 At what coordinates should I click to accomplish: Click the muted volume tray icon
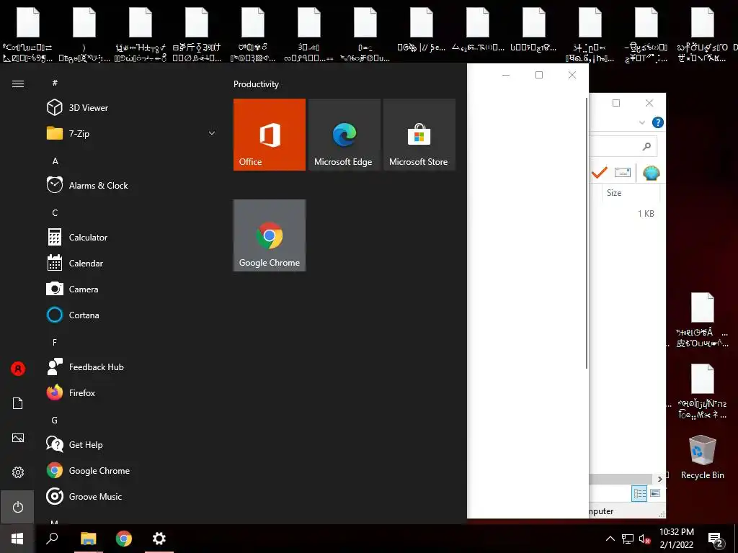click(645, 539)
